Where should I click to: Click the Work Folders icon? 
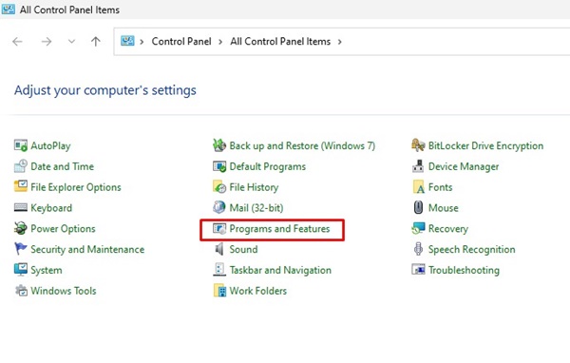point(219,291)
